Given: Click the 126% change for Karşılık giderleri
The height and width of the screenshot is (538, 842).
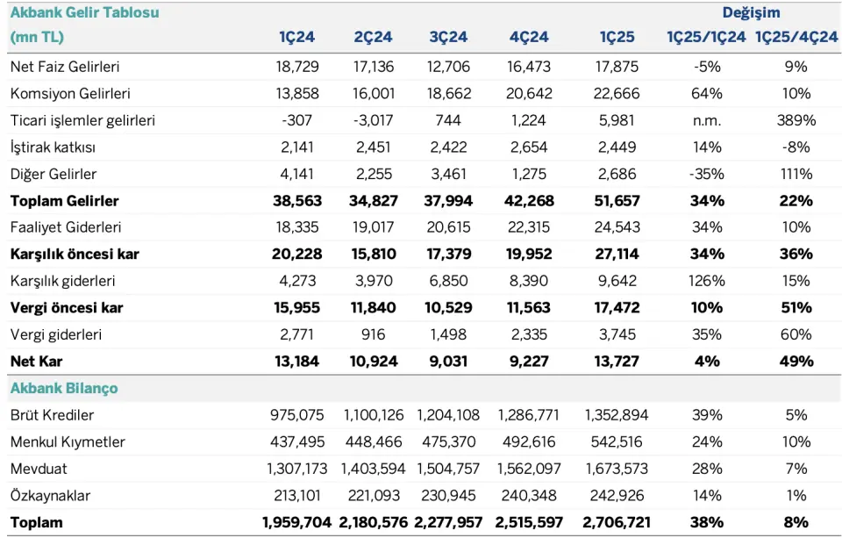Looking at the screenshot, I should click(x=707, y=281).
